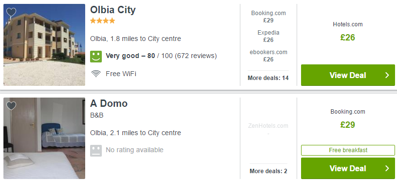The image size is (397, 180).
Task: Open the Olbia City hotel title
Action: tap(113, 10)
